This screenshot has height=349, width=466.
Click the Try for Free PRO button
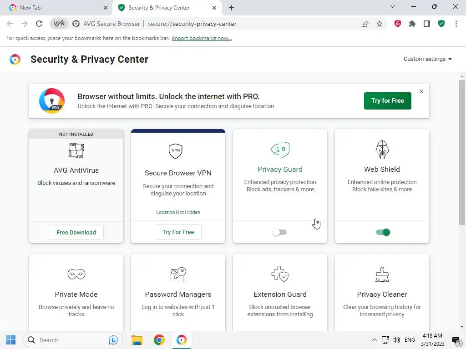[387, 101]
